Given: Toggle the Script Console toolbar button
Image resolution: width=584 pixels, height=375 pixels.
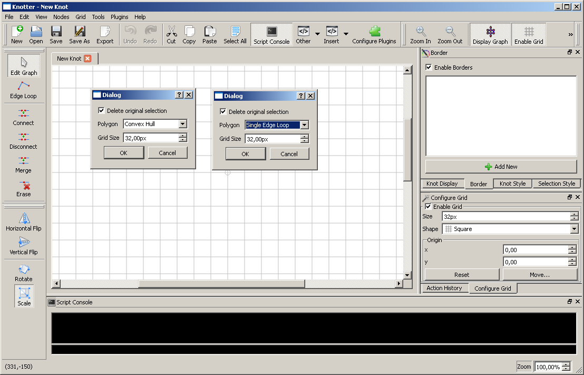Looking at the screenshot, I should coord(271,35).
